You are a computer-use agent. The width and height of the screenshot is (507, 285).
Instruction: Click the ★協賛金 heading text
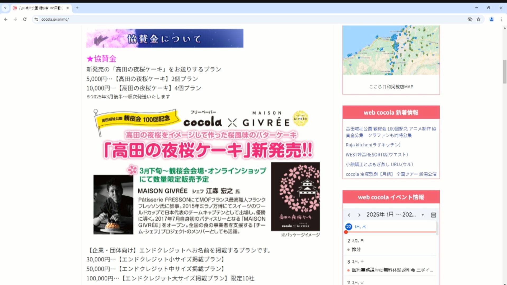click(101, 59)
